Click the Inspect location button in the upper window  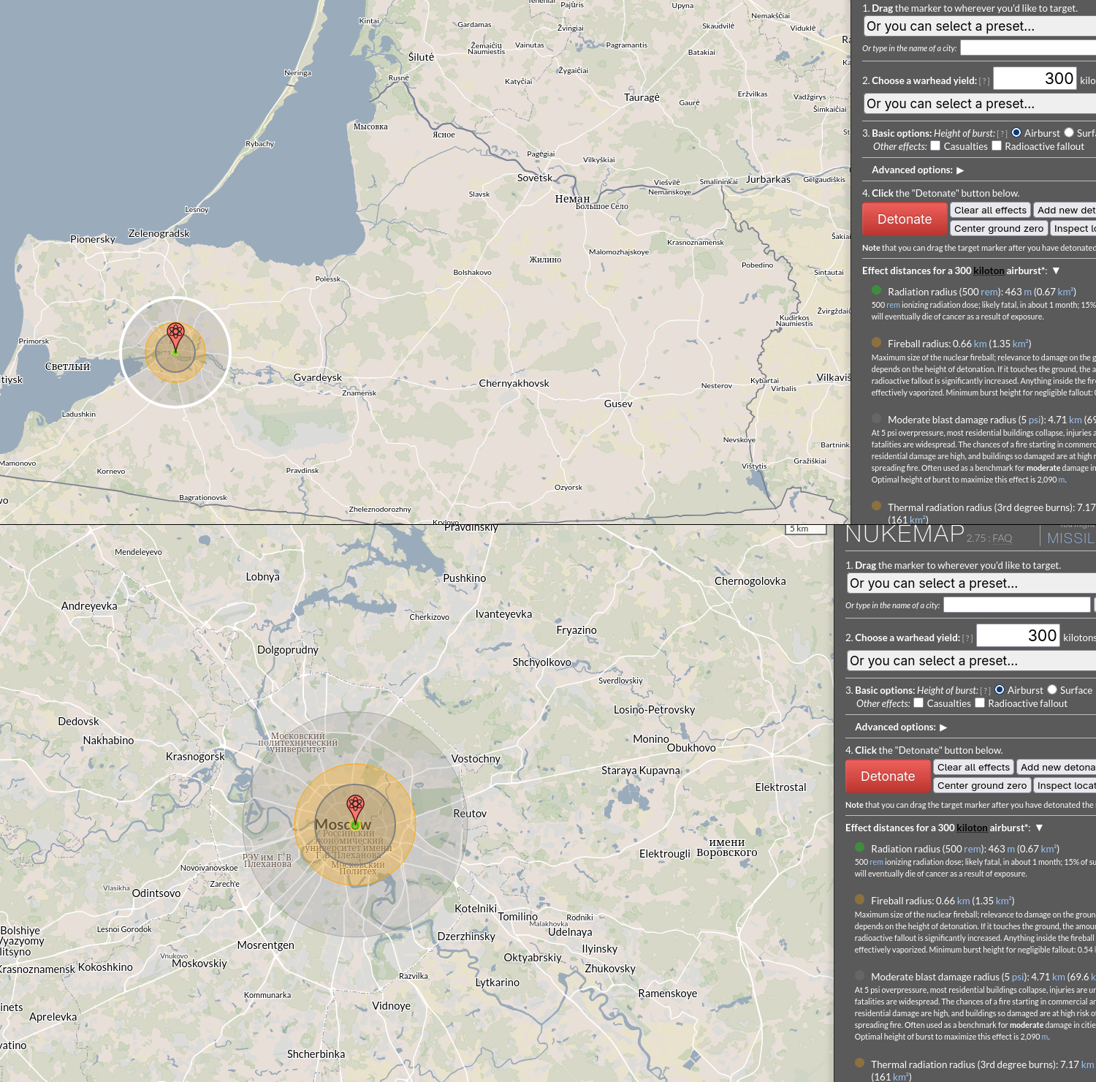(x=1073, y=229)
